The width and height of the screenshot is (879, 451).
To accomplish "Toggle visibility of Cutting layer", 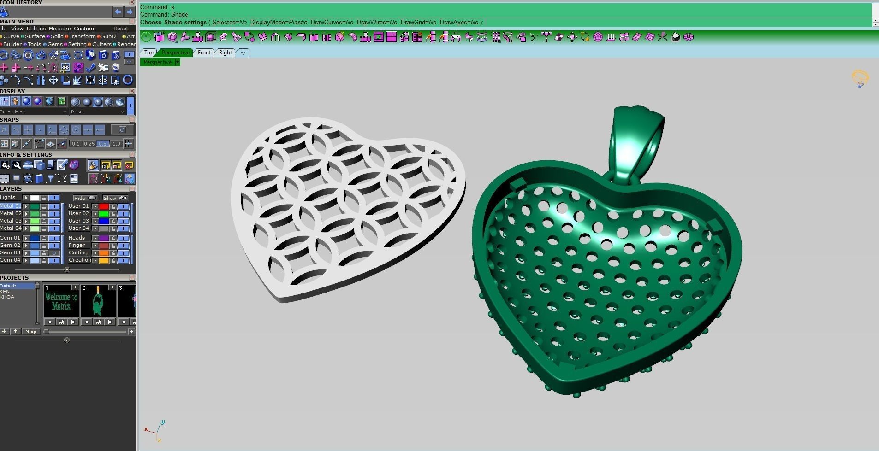I will coord(123,253).
